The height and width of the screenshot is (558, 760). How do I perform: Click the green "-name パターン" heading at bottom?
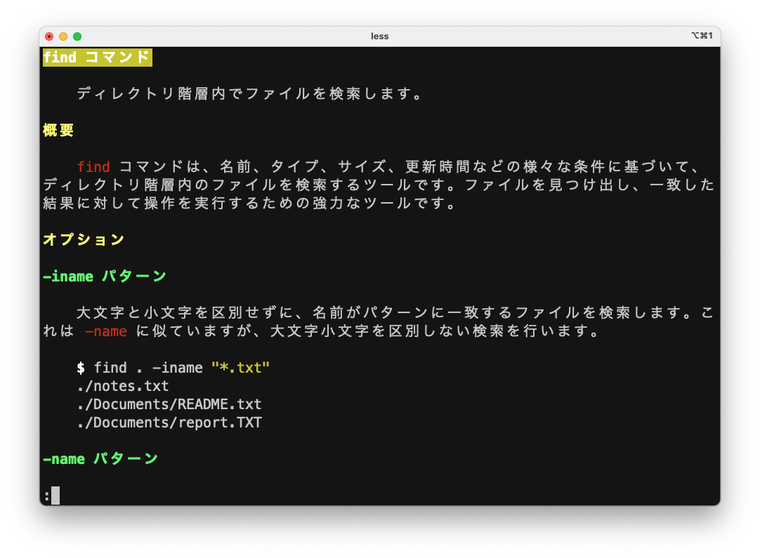coord(100,459)
